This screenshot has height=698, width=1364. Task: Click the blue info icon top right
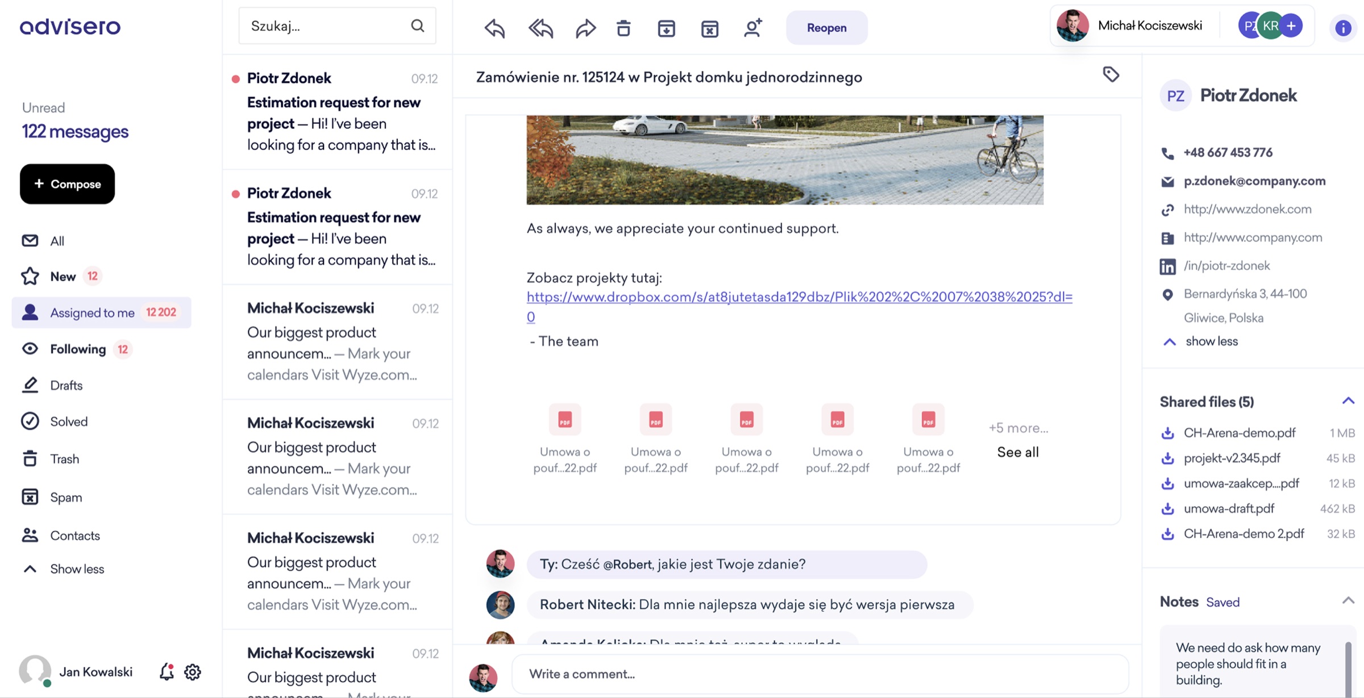tap(1342, 27)
